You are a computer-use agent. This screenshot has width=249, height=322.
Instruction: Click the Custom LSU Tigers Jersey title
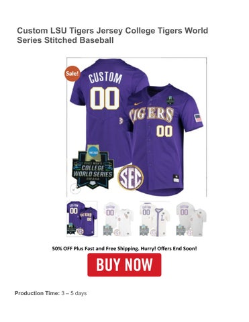[x=113, y=36]
